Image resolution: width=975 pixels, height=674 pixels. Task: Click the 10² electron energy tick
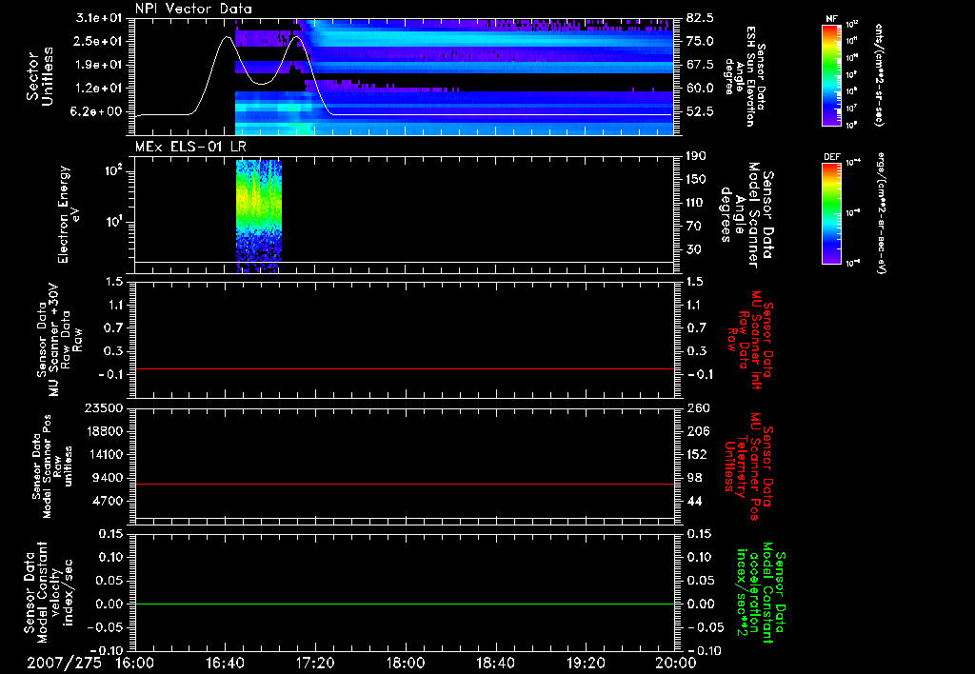coord(112,170)
